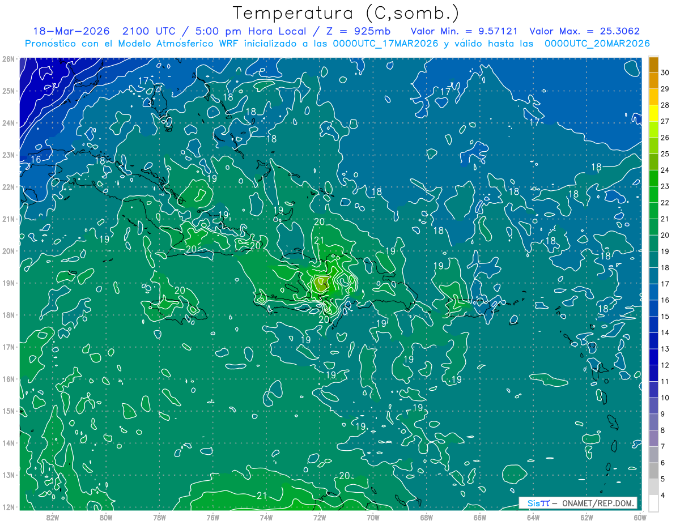The height and width of the screenshot is (525, 680).
Task: Click the color scale label 30
Action: (x=665, y=72)
